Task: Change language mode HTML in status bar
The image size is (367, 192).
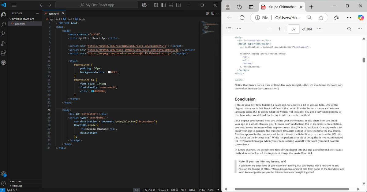Action: pos(192,190)
